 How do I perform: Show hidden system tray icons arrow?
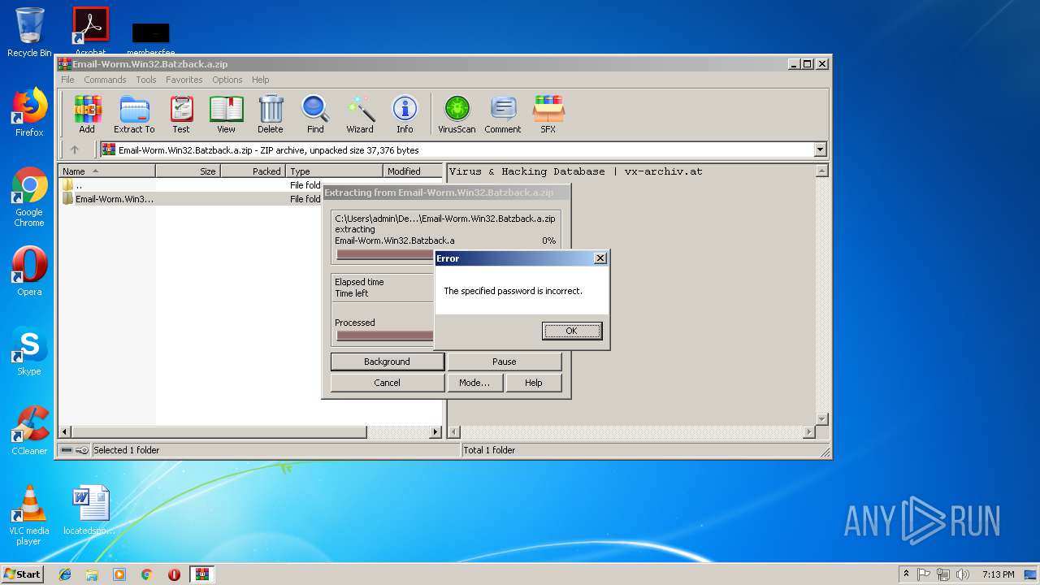[x=907, y=574]
